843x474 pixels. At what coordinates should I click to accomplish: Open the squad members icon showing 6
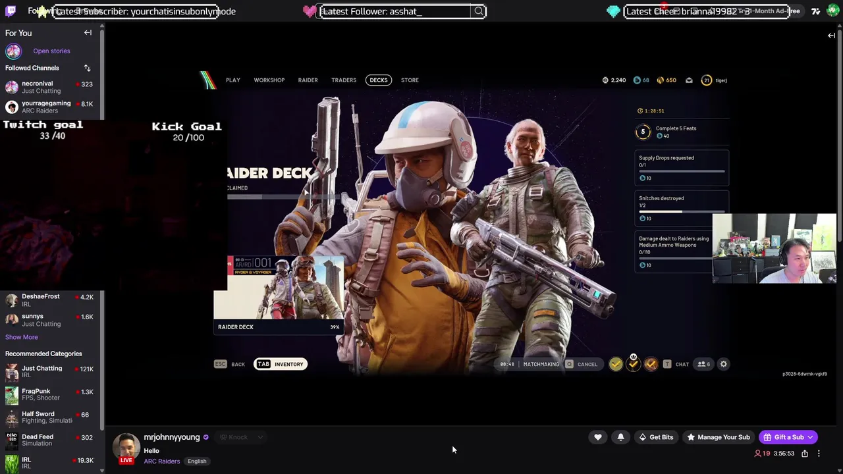pyautogui.click(x=704, y=364)
